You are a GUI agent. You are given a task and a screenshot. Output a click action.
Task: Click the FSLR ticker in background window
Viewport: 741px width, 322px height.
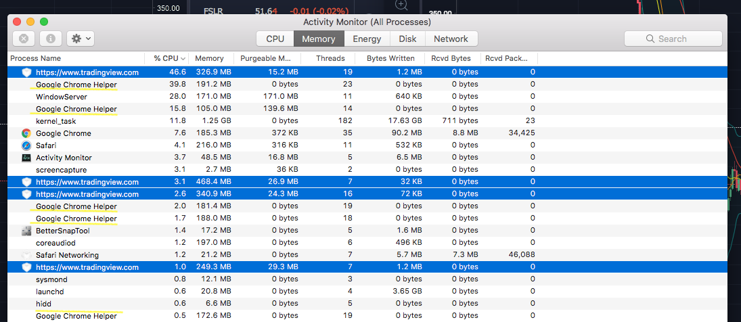pyautogui.click(x=214, y=11)
